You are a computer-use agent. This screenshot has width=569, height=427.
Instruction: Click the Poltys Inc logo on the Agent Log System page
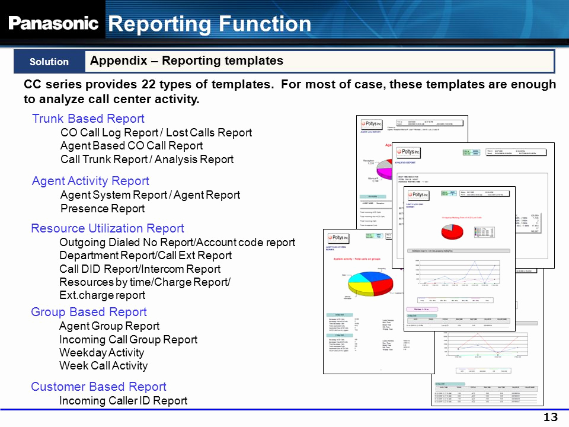(x=338, y=238)
